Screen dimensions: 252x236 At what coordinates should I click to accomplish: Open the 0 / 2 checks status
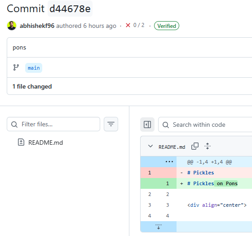pos(139,25)
